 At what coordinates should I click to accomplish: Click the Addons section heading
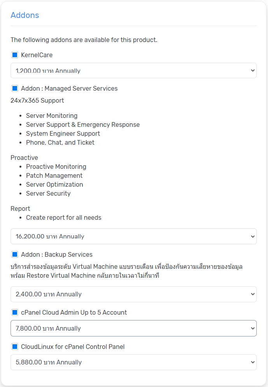(25, 15)
